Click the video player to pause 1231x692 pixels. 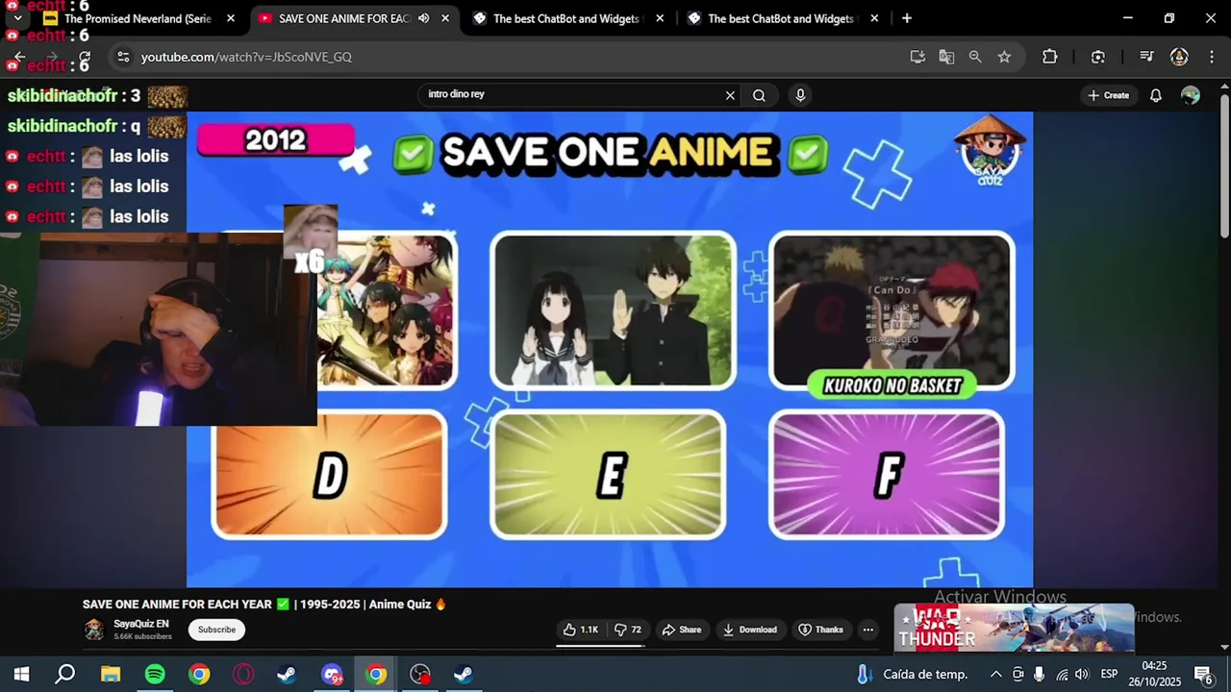click(610, 349)
